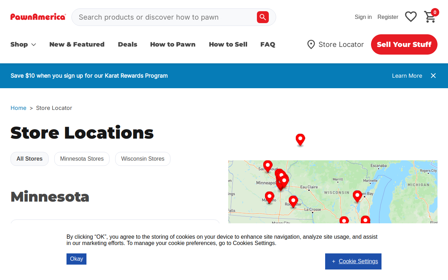Click the map pin above the map
The height and width of the screenshot is (280, 448).
pos(300,140)
